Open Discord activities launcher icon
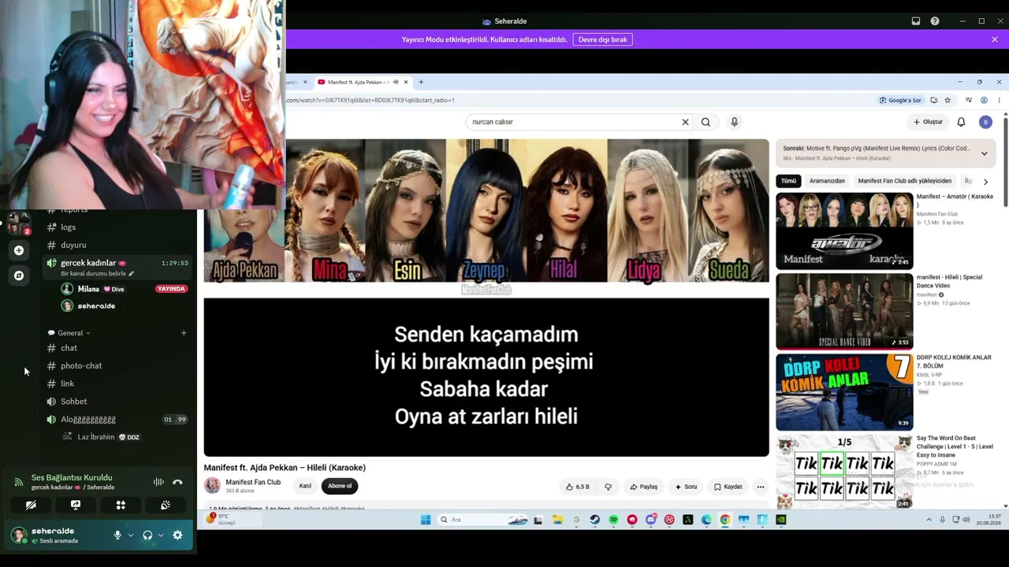The image size is (1009, 567). coord(121,505)
